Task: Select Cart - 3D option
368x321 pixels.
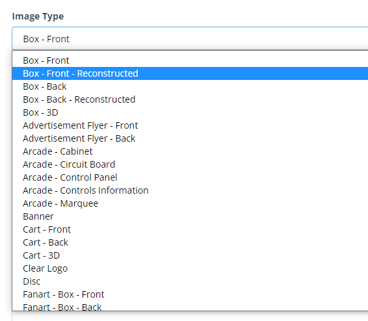Action: coord(190,255)
